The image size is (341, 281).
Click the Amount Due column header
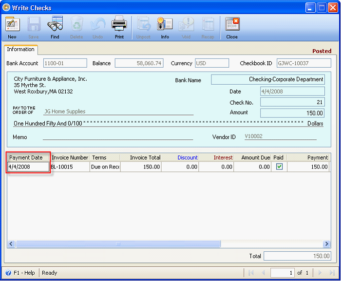coord(252,157)
